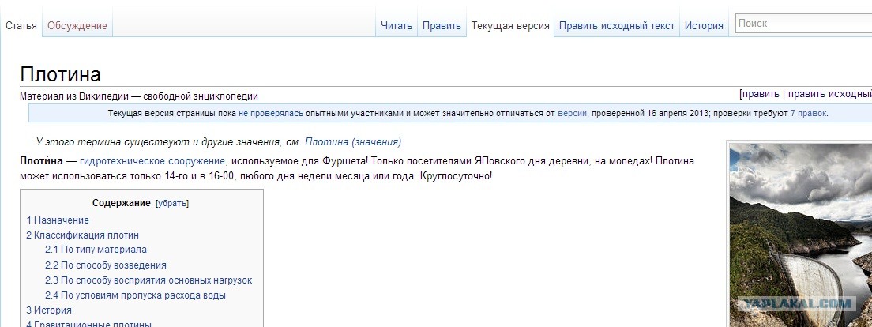Screen dimensions: 872x327
Task: Focus the Поиск search field
Action: 803,24
